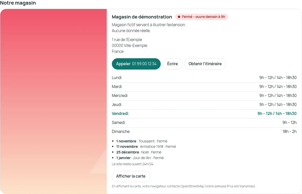The height and width of the screenshot is (194, 302).
Task: Click the '1 janvier · Jour de l'An' entry
Action: pos(140,158)
